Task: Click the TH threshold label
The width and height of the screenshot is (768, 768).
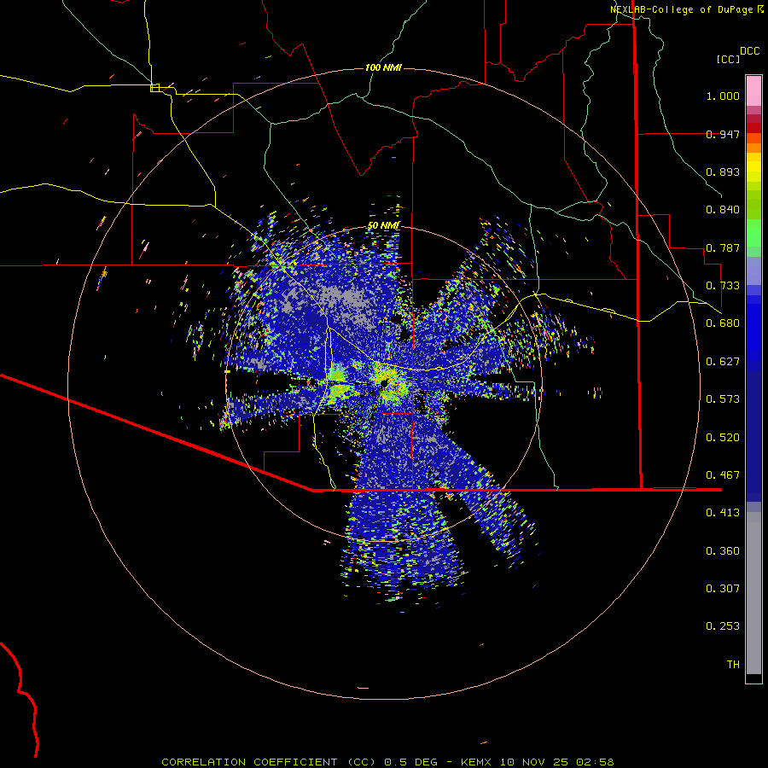Action: (733, 665)
